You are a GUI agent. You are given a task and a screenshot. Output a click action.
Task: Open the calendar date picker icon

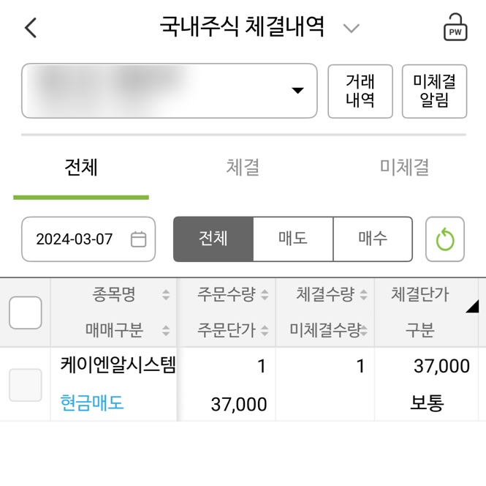(x=138, y=239)
